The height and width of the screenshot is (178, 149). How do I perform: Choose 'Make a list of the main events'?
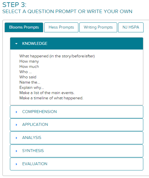click(x=47, y=93)
